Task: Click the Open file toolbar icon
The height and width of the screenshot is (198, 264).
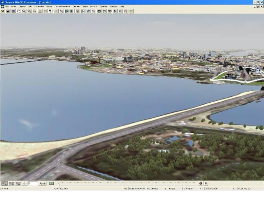Action: (x=3, y=11)
